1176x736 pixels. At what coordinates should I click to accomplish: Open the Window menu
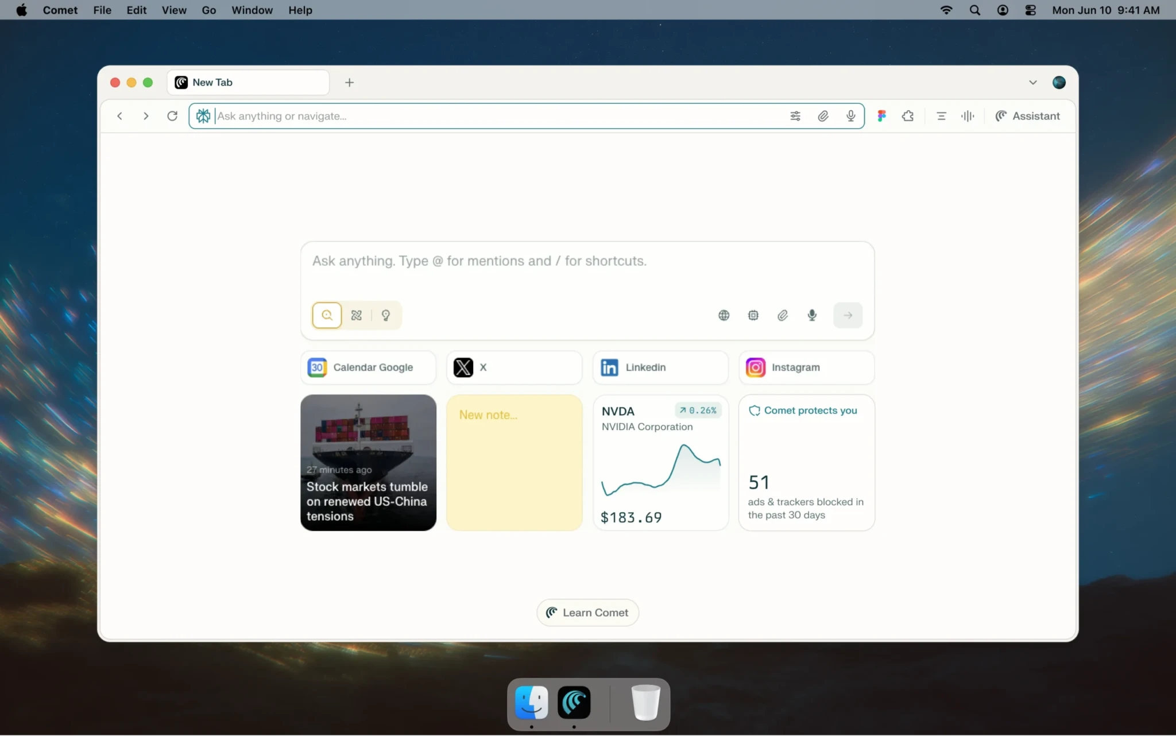pos(252,10)
